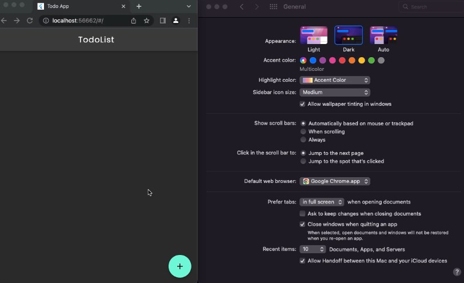The width and height of the screenshot is (464, 283).
Task: Choose graphite accent color
Action: 381,61
